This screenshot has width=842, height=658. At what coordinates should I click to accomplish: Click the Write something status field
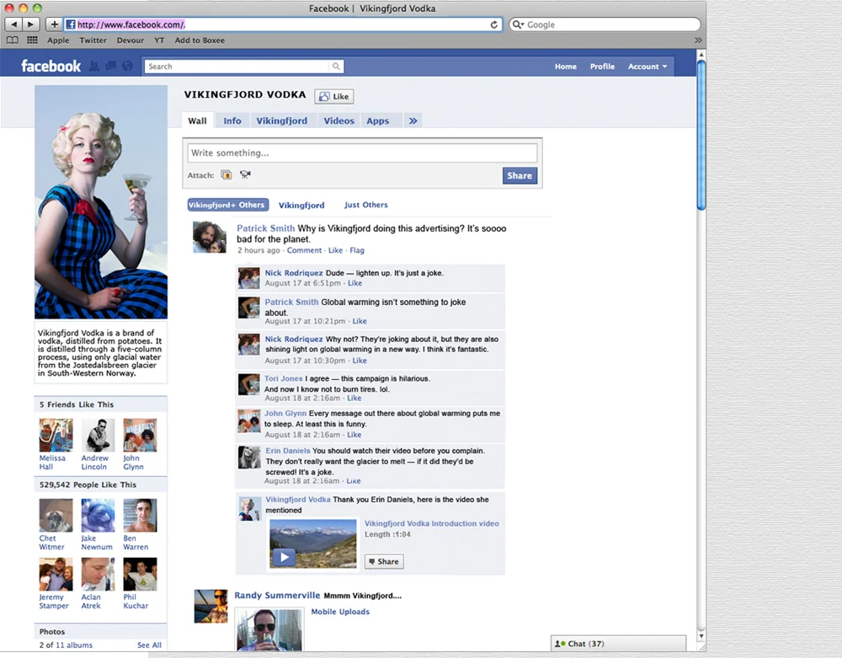click(x=362, y=153)
